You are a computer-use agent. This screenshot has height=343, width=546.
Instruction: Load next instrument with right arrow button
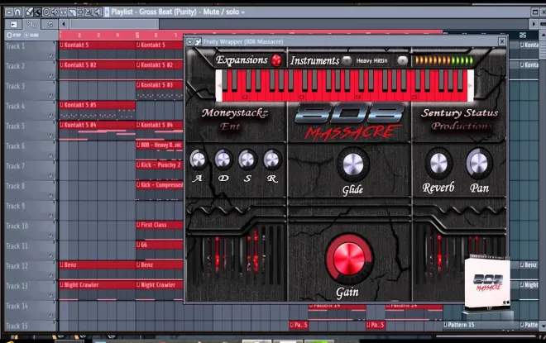tap(403, 60)
